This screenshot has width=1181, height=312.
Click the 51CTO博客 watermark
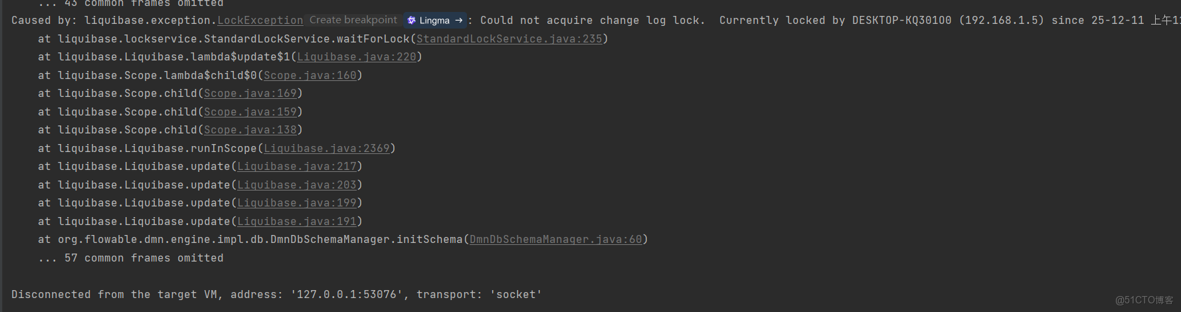coord(1144,300)
